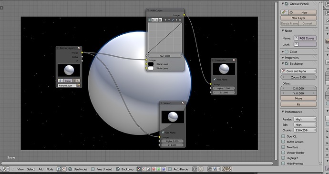Open curve tools wrench menu
Screen dimensions: 329x174
(x=173, y=20)
